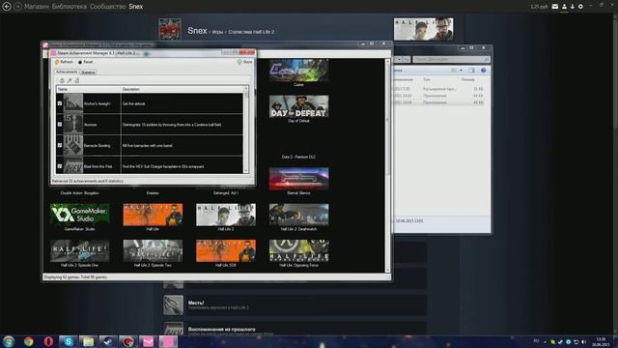Image resolution: width=618 pixels, height=348 pixels.
Task: Select the Achievements tab
Action: [x=67, y=72]
